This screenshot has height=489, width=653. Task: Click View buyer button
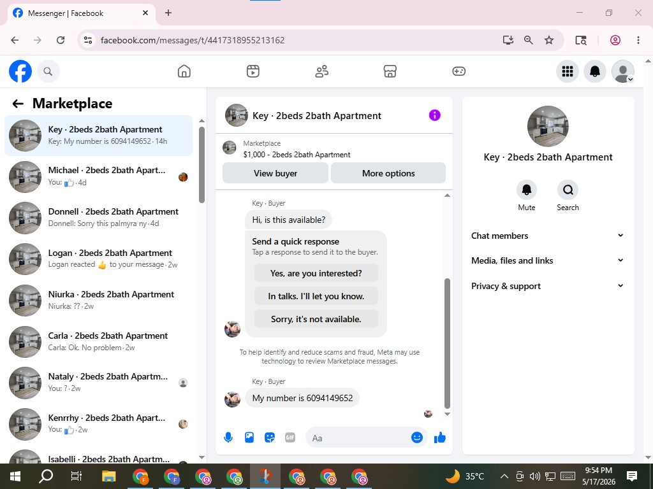tap(275, 173)
